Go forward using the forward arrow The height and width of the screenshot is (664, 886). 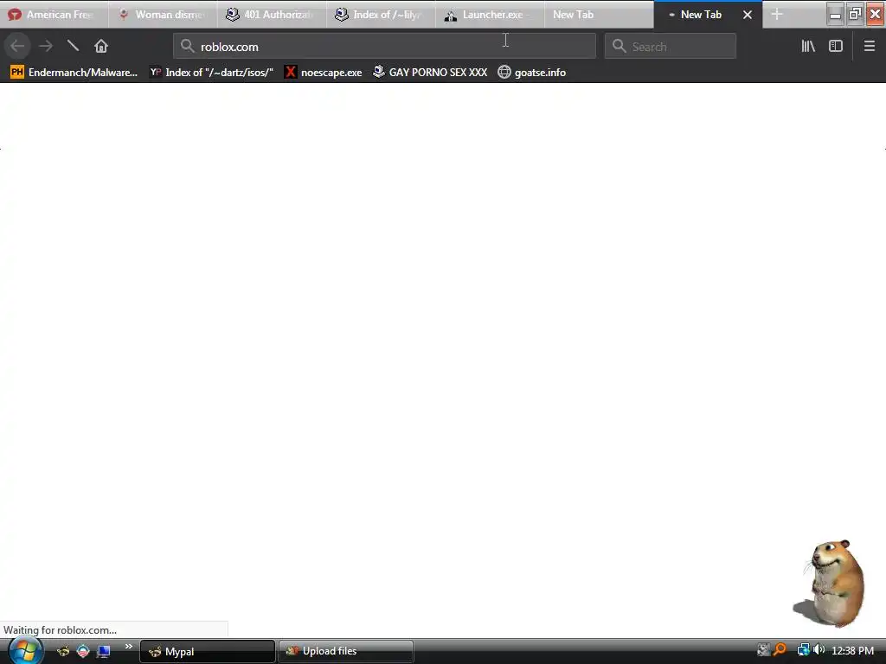pos(46,46)
